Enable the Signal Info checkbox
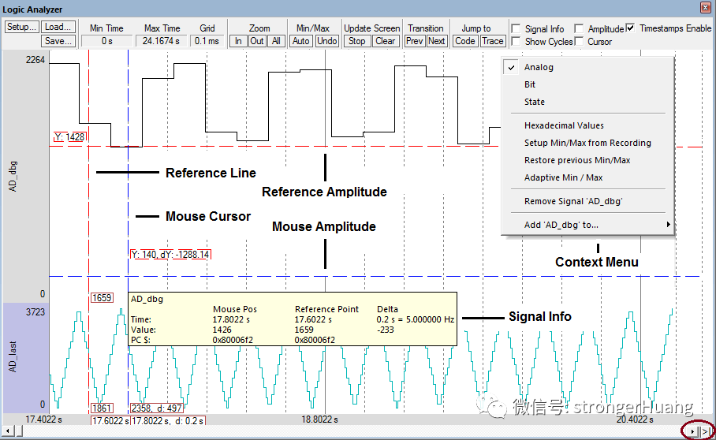 point(516,28)
